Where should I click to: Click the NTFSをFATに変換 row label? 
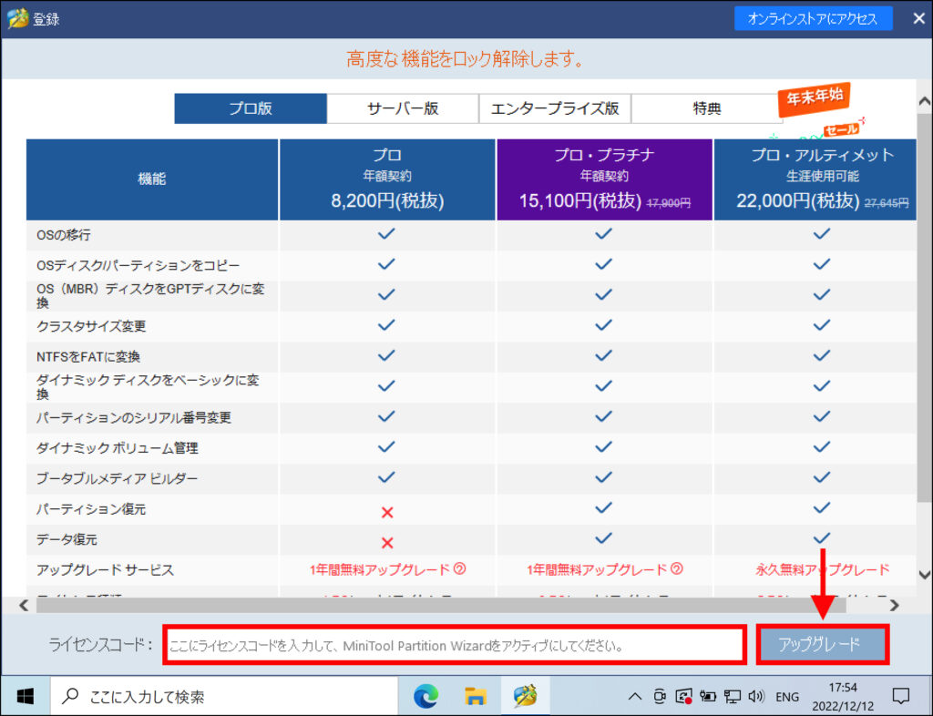(88, 356)
